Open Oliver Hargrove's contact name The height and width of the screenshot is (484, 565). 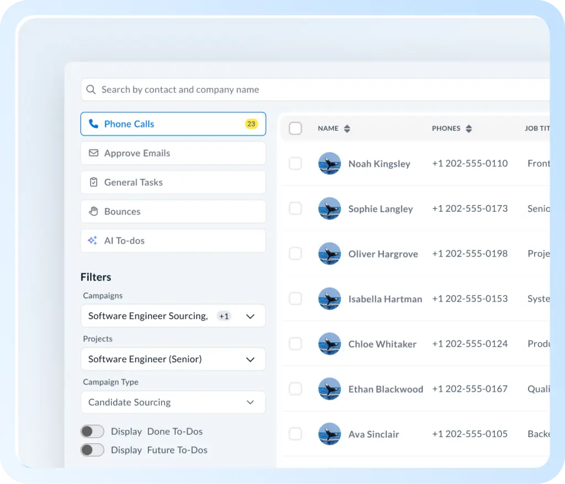tap(383, 254)
